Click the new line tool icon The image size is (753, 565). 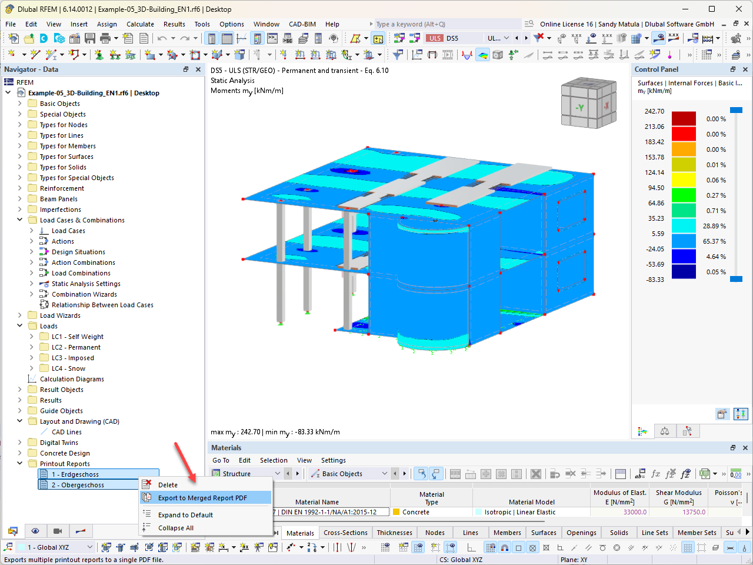(35, 54)
